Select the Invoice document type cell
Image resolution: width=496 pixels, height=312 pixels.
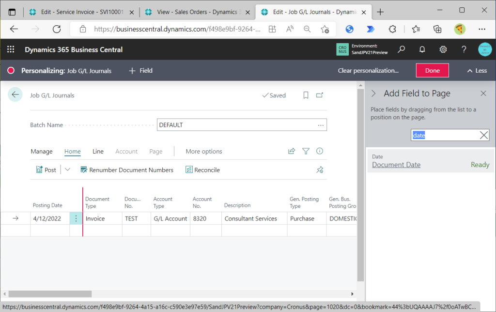click(103, 218)
